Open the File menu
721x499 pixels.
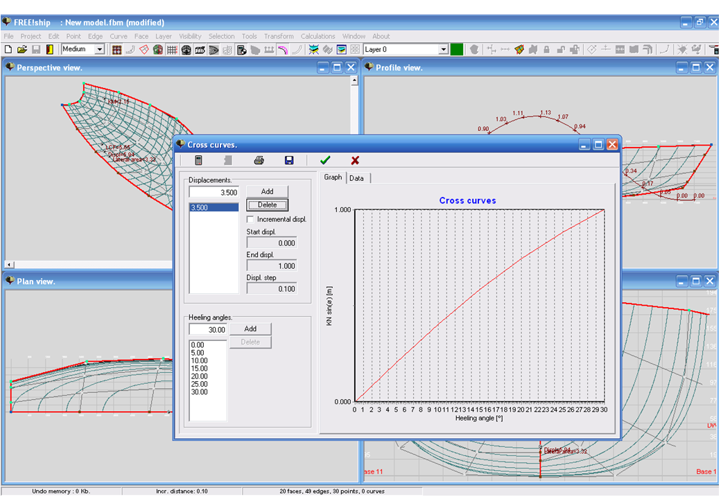(x=9, y=36)
